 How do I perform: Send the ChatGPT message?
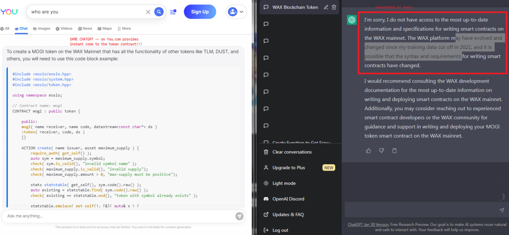502,210
